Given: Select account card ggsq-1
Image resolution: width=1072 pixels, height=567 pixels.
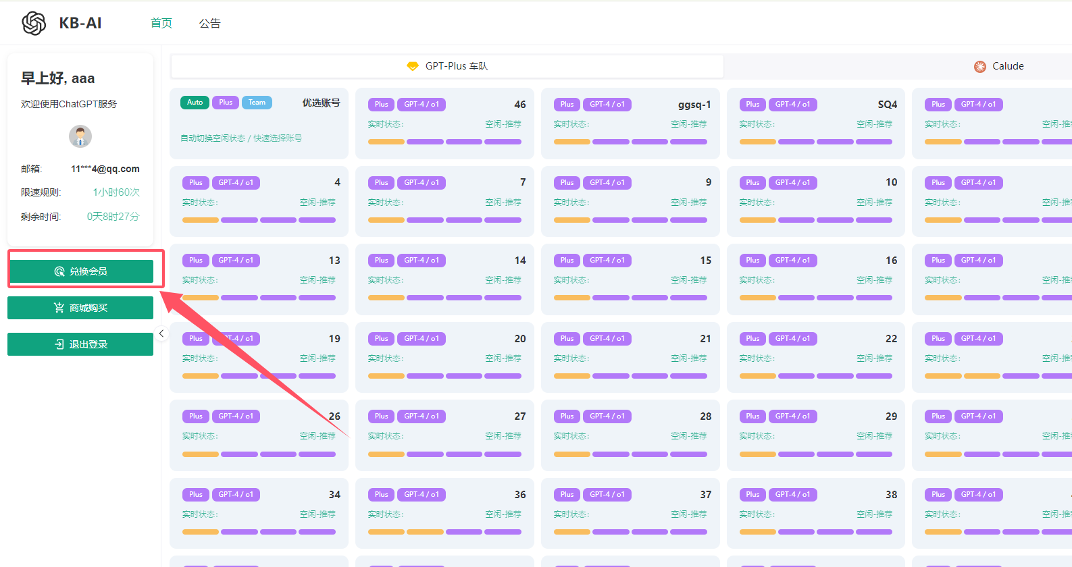Looking at the screenshot, I should point(630,124).
